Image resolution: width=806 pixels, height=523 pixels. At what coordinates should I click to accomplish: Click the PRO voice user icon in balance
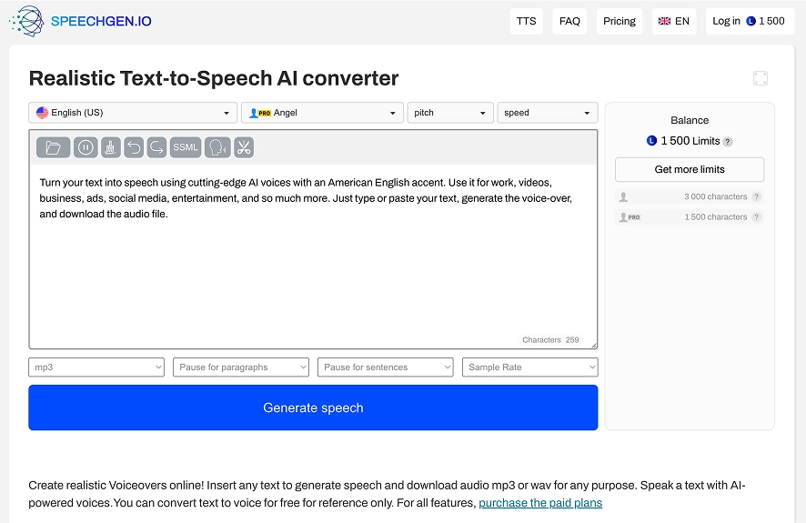click(630, 217)
